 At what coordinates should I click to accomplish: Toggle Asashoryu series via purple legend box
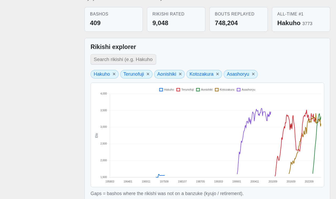(239, 90)
